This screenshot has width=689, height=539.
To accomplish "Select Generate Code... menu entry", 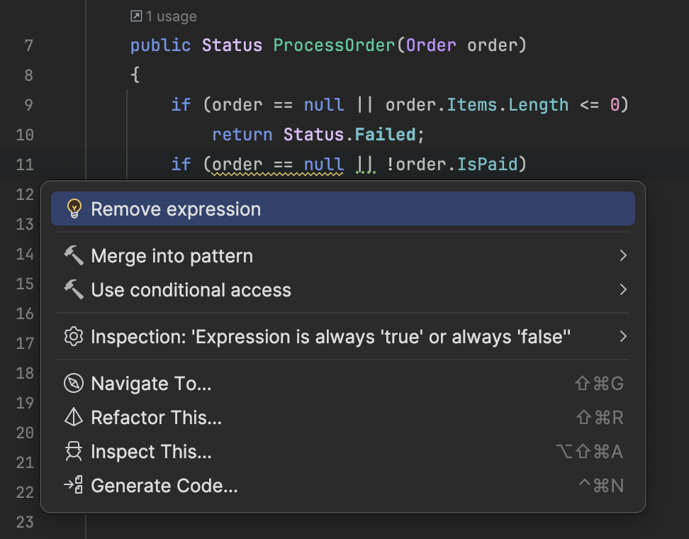I will pyautogui.click(x=164, y=486).
